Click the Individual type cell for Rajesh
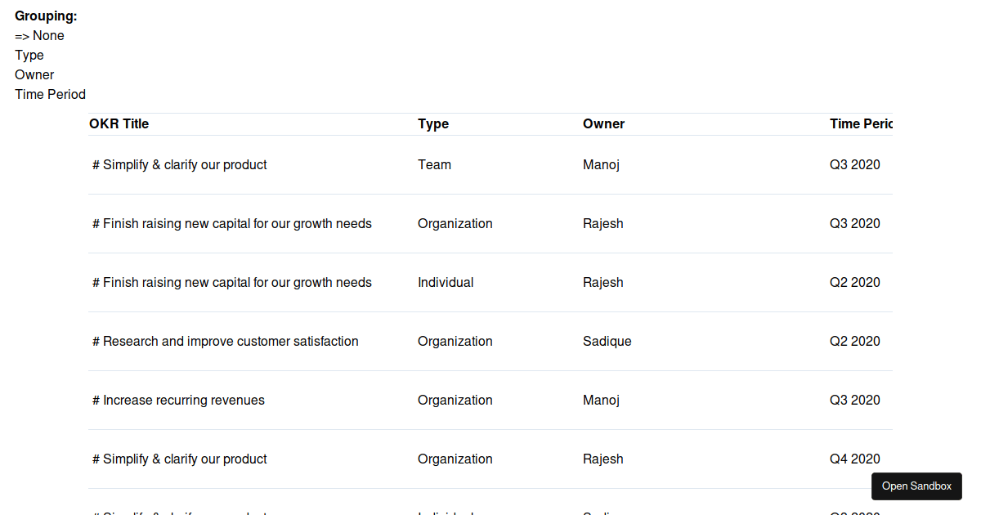This screenshot has width=981, height=515. [446, 282]
